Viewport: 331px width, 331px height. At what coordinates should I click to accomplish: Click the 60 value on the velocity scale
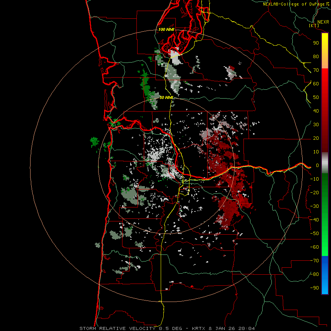(316, 84)
